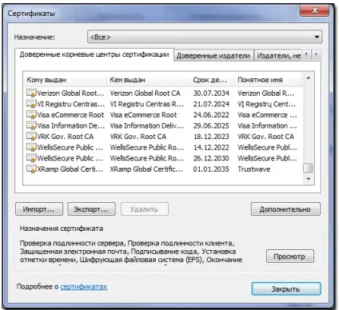Click certificate icon of VI Registru Centras row
This screenshot has height=310, width=339.
[x=31, y=104]
